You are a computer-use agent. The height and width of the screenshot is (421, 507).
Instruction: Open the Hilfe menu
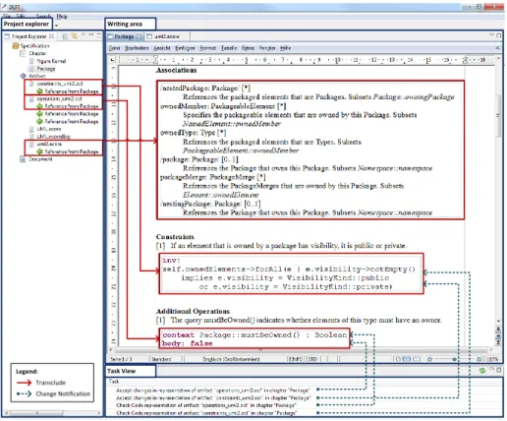tap(285, 48)
